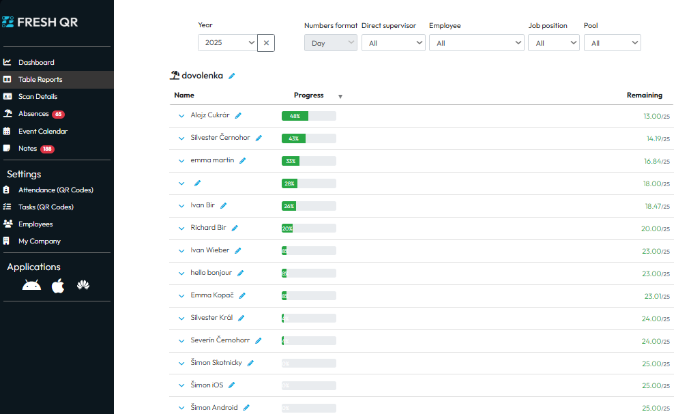Click the FRESH QR logo

pos(40,22)
